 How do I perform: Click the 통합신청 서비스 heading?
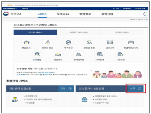[x=17, y=81]
